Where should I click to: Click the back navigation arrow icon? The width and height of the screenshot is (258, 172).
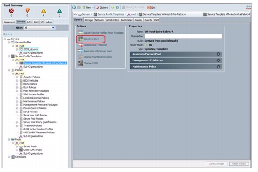click(74, 8)
